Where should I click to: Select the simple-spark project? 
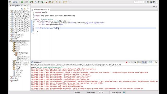pyautogui.click(x=16, y=77)
